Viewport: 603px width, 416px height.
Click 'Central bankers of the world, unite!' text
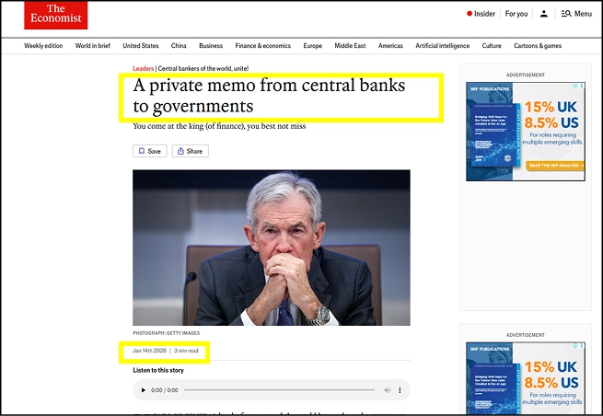(x=203, y=68)
